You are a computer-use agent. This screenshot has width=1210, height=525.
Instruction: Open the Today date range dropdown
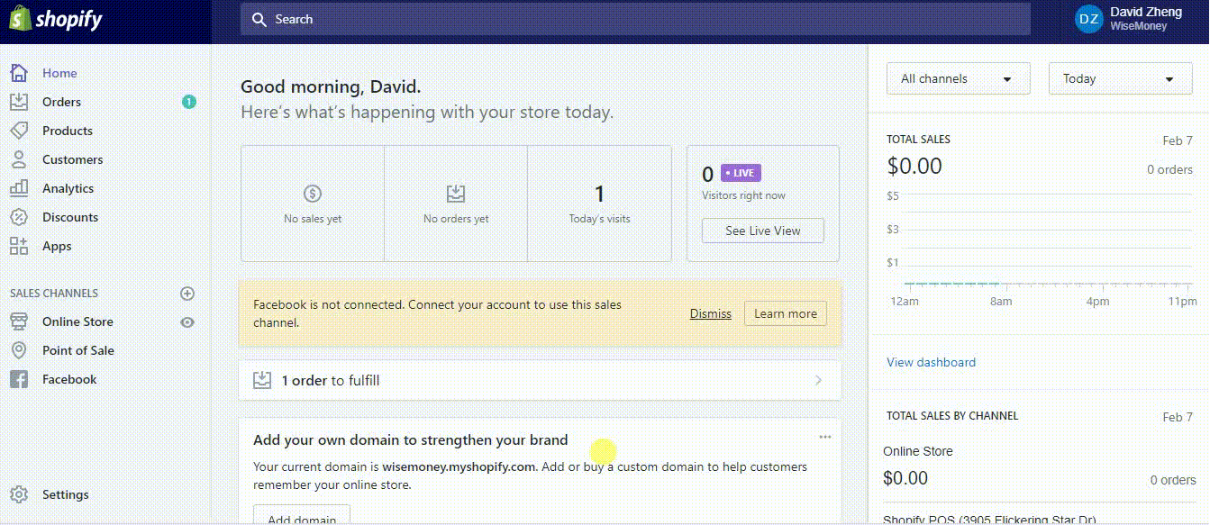pyautogui.click(x=1121, y=78)
